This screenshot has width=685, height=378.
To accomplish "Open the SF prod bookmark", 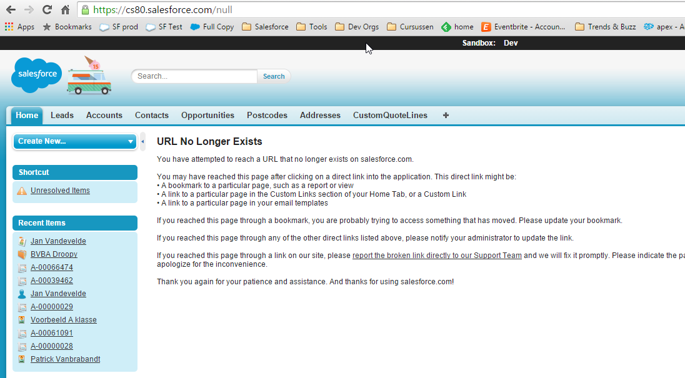I will (x=119, y=27).
